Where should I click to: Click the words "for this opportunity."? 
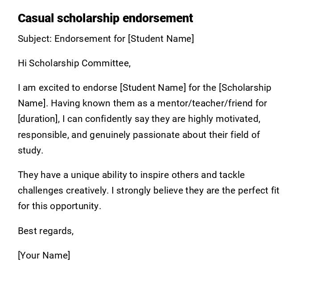point(60,206)
